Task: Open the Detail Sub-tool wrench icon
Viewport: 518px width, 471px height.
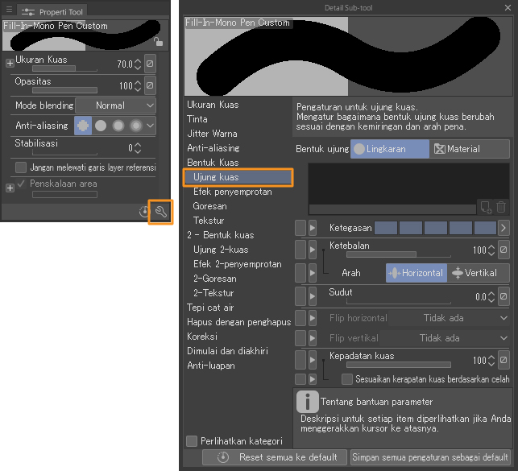Action: 160,213
